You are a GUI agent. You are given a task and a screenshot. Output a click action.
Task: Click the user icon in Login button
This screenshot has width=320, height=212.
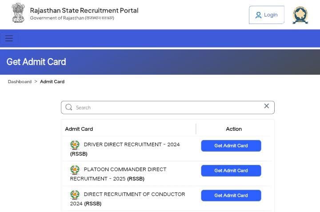coord(258,15)
